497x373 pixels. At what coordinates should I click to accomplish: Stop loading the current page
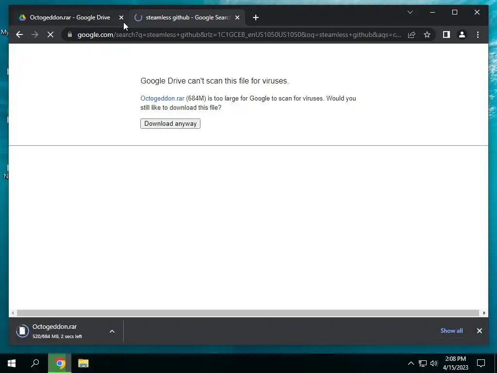[x=50, y=34]
